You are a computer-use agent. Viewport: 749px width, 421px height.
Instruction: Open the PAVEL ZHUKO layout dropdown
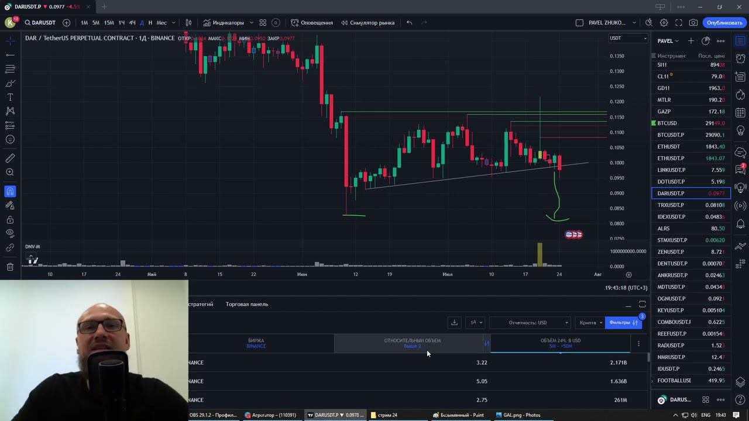(613, 23)
